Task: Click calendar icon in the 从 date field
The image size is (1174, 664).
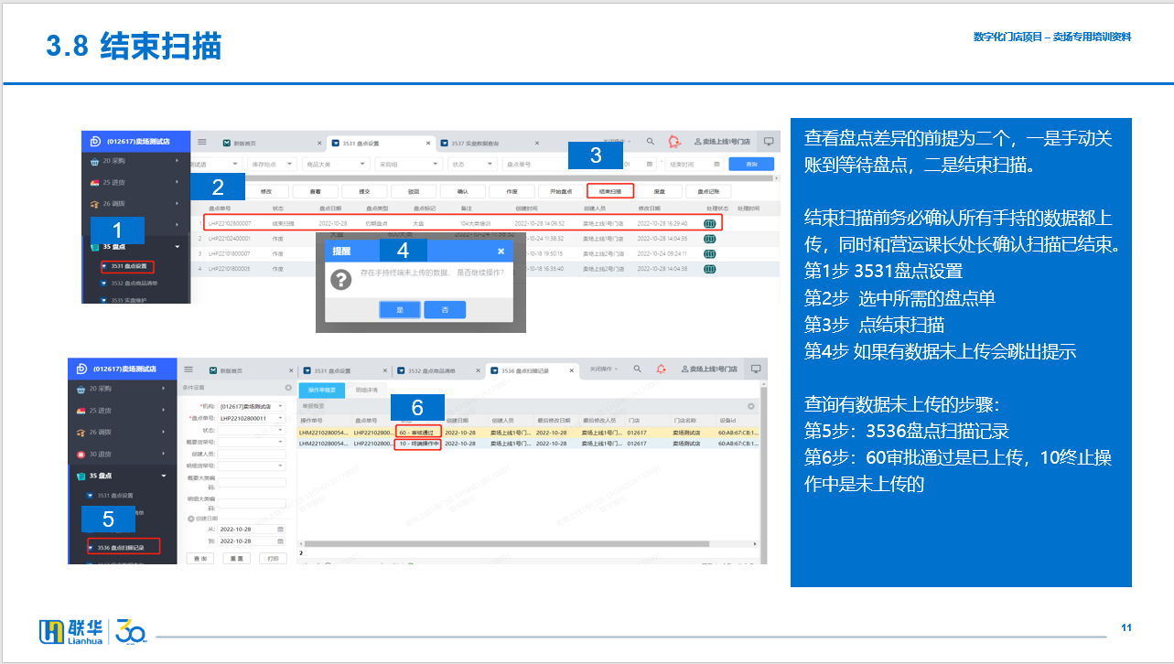Action: pyautogui.click(x=281, y=530)
